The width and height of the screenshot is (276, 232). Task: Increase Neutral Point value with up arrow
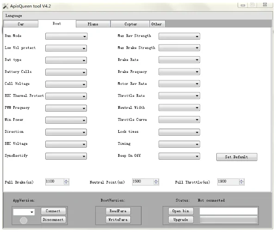coord(156,180)
